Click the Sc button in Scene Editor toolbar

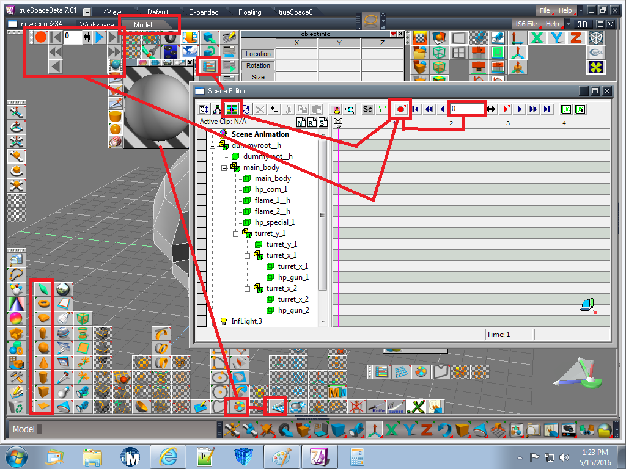point(367,109)
